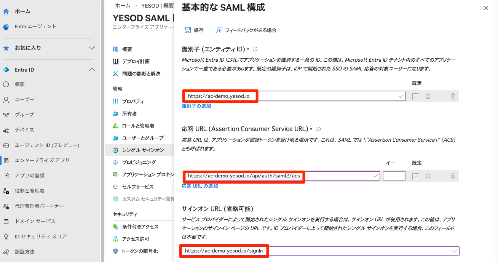Delete the 応答 URL entry with trash icon
This screenshot has height=262, width=498.
tap(453, 176)
